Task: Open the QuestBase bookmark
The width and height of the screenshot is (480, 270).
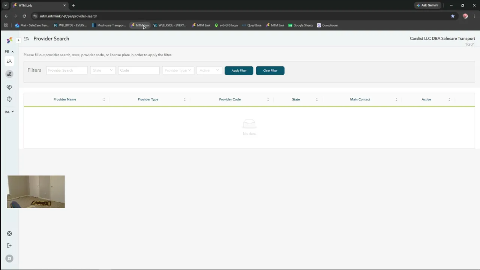Action: 252,25
